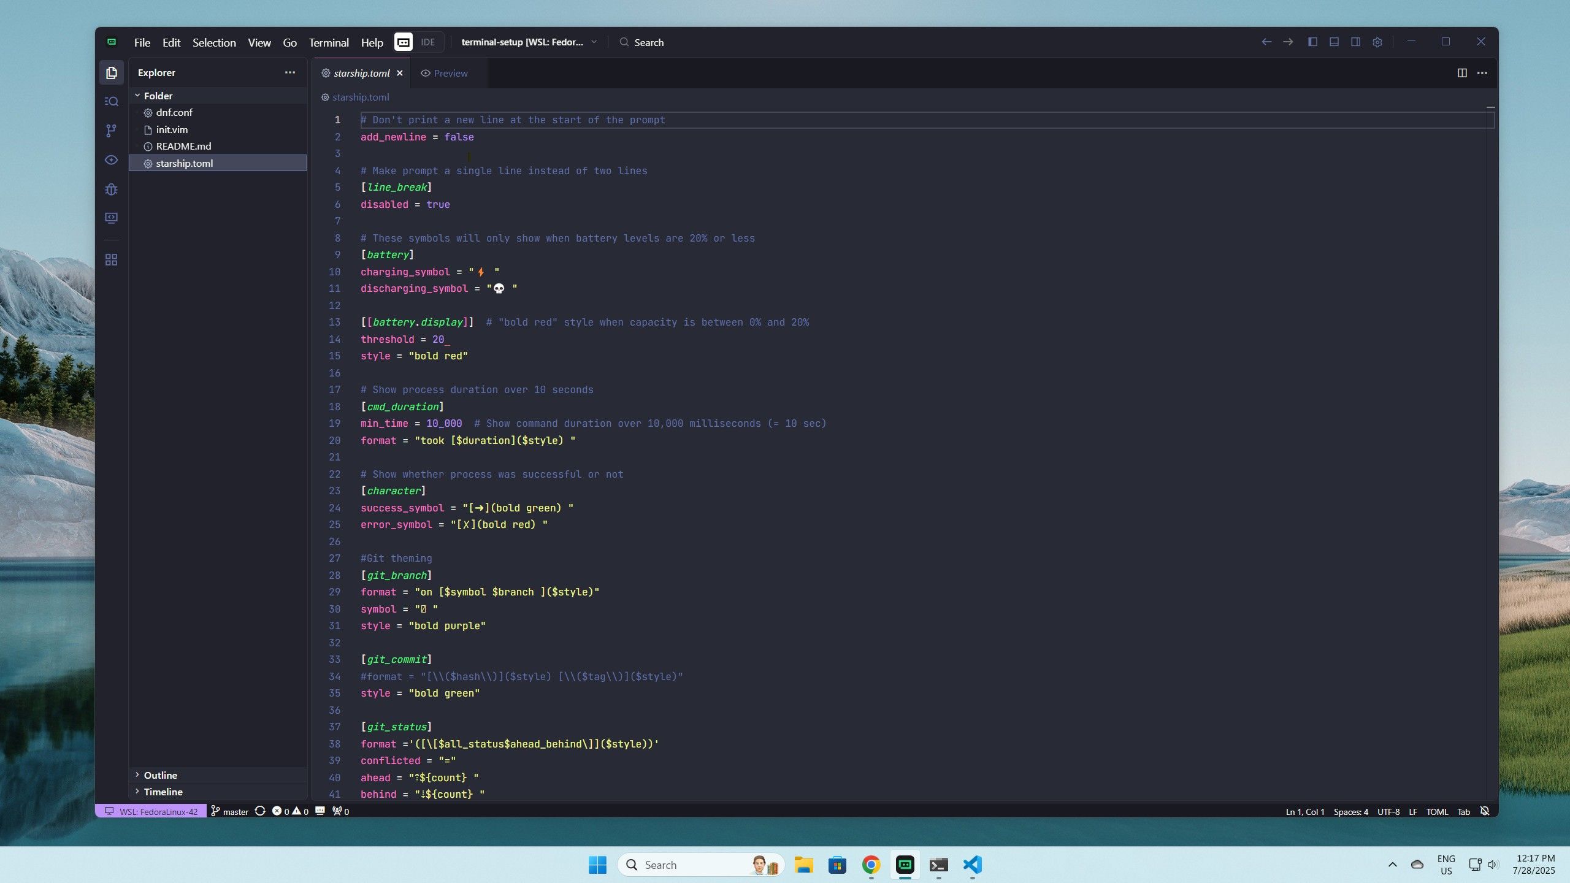
Task: Open the Extensions view
Action: click(x=111, y=260)
